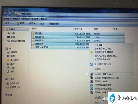This screenshot has width=138, height=104.
Task: Expand the 文件粉碎(电脑管家) submenu arrow
Action: [x=132, y=89]
